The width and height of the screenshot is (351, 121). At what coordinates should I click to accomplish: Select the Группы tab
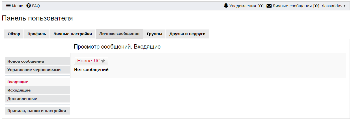coord(154,34)
